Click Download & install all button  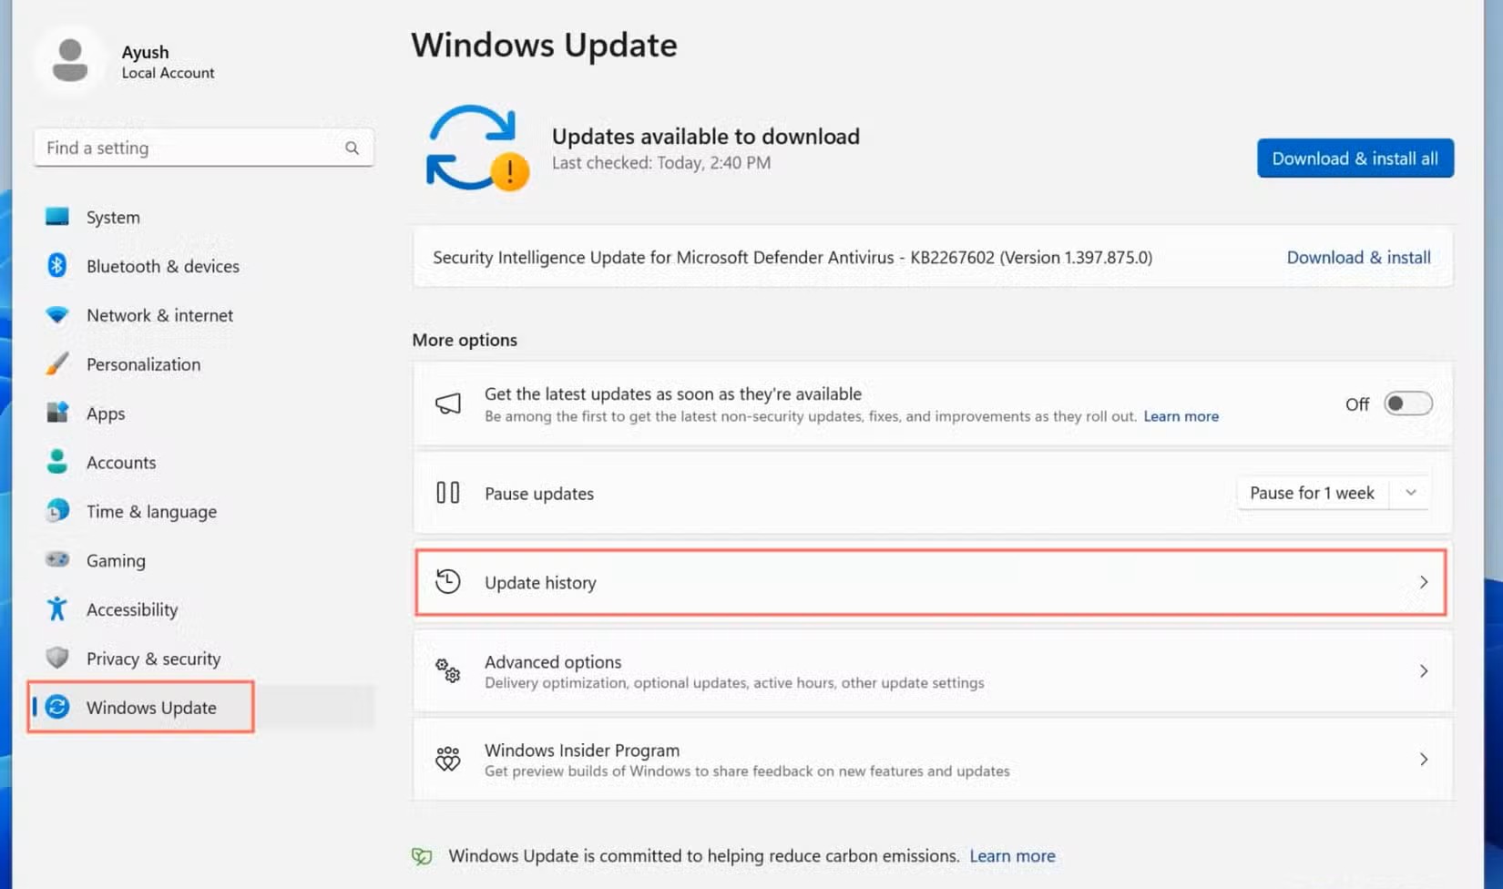pyautogui.click(x=1355, y=158)
